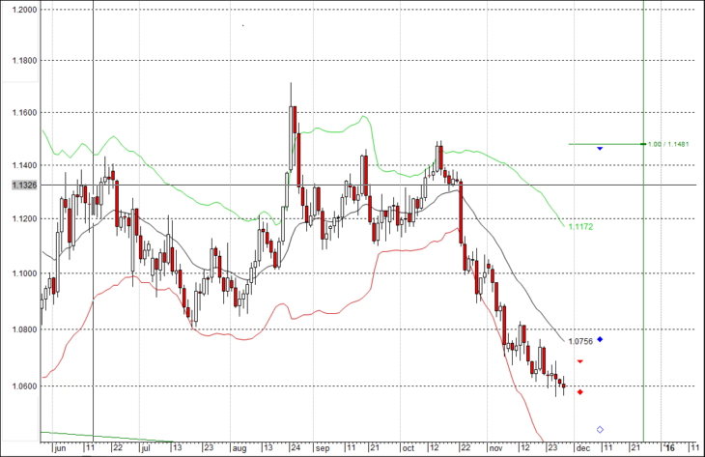The image size is (705, 457).
Task: Click the sep label on the date axis
Action: tap(323, 448)
